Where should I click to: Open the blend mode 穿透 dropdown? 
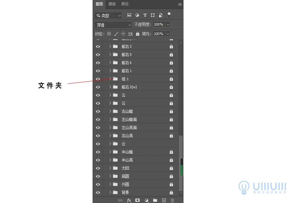click(113, 24)
